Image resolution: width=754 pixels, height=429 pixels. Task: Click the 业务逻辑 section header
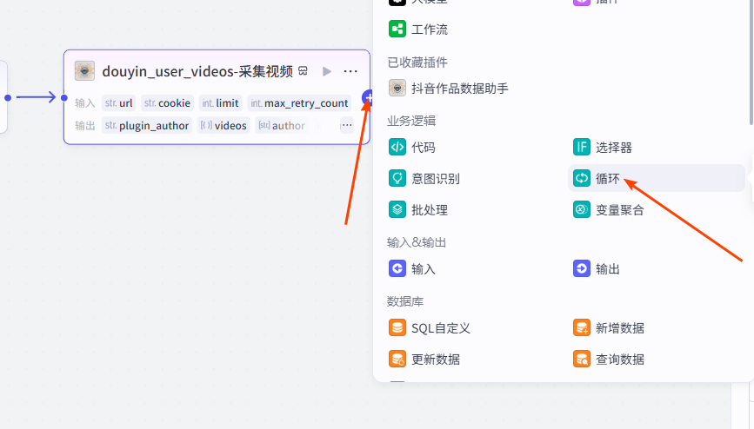(411, 121)
